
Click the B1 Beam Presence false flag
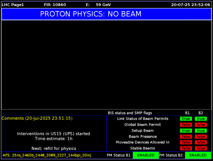(186, 137)
